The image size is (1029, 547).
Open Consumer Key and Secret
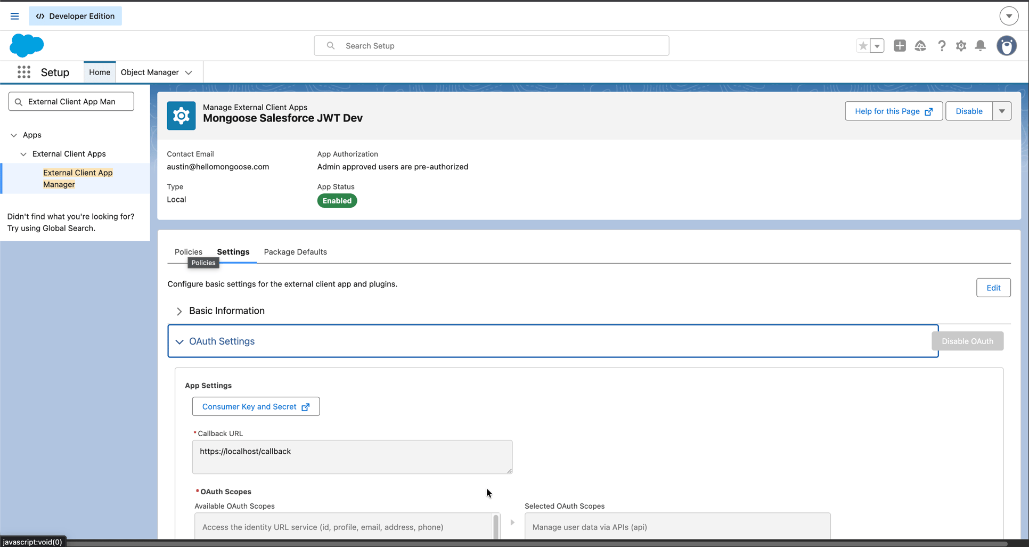point(256,406)
